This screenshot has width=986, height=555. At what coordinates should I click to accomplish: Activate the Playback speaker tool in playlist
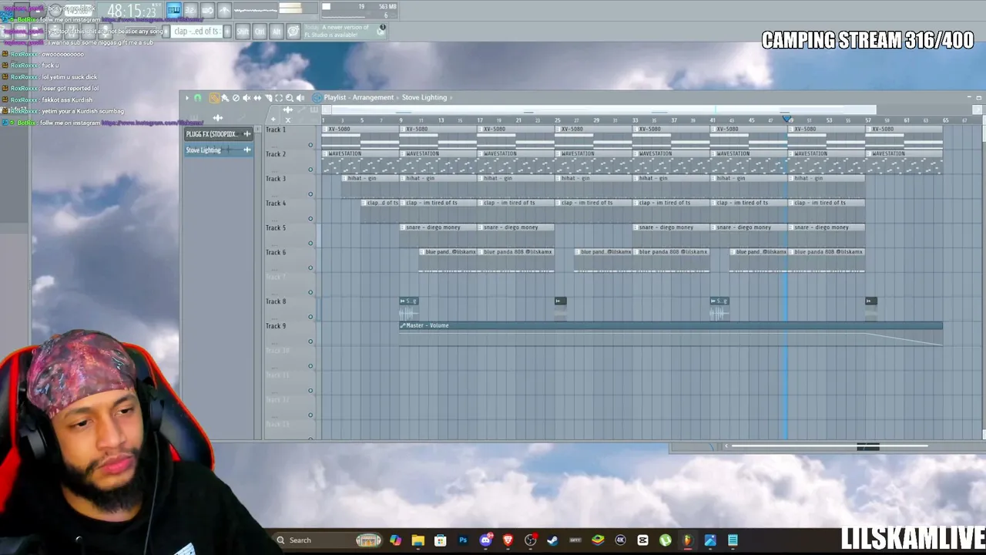300,98
